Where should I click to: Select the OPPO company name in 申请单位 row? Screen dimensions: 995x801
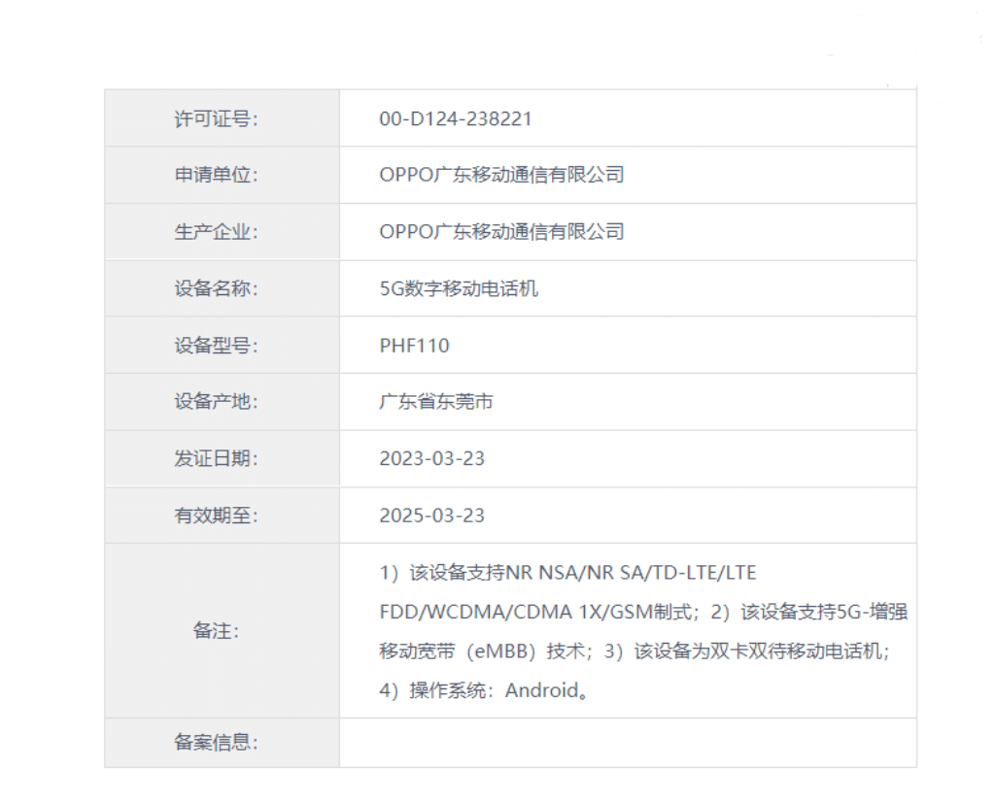tap(500, 176)
